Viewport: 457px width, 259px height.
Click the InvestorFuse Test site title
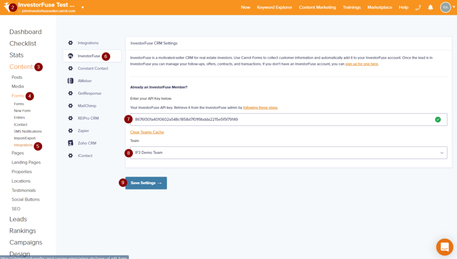point(46,4)
